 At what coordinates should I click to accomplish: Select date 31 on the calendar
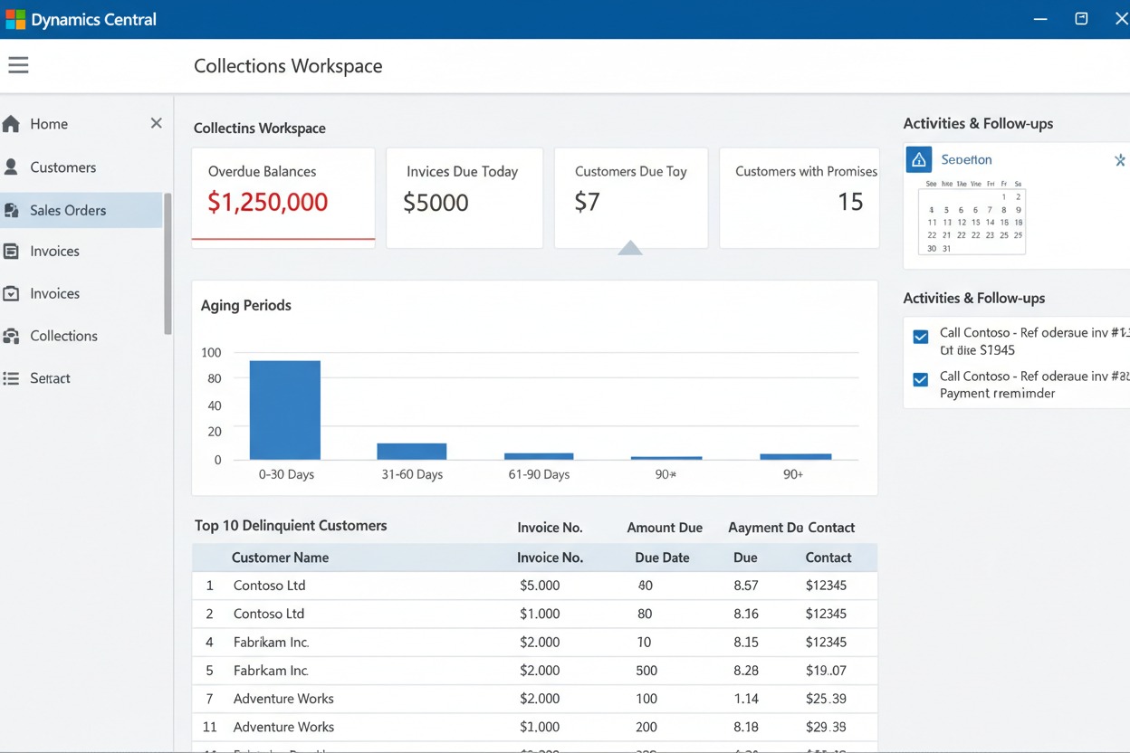click(x=946, y=246)
